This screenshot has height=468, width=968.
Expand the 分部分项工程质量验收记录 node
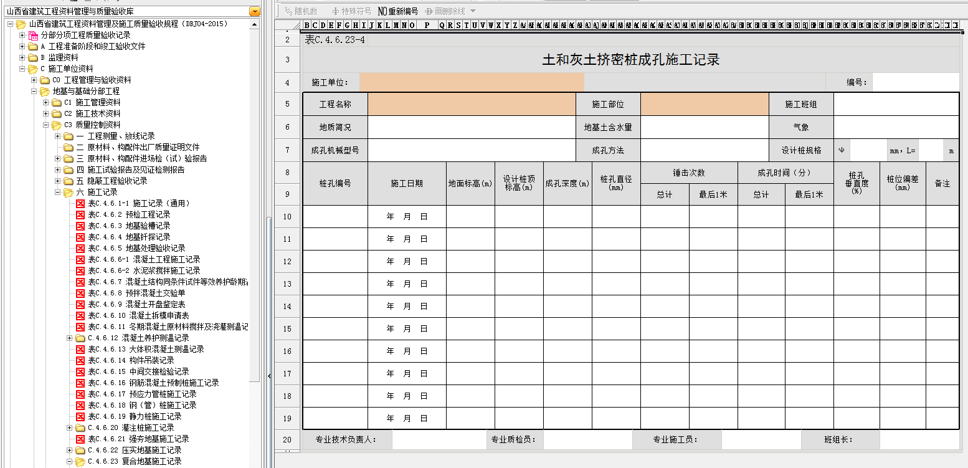(22, 35)
